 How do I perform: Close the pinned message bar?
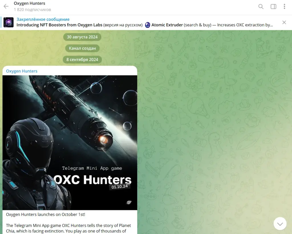click(x=284, y=22)
